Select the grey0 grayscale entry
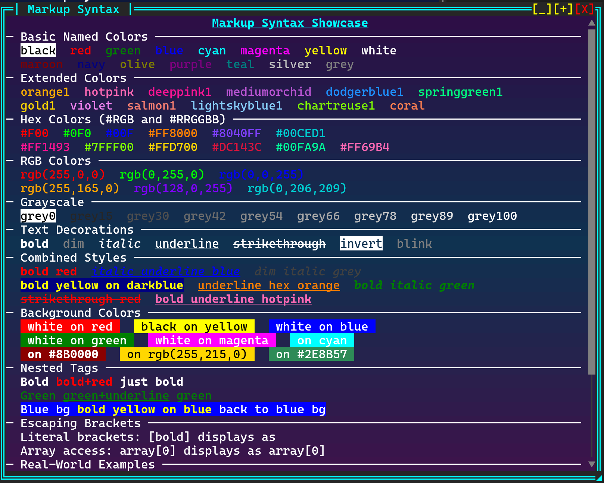Viewport: 604px width, 483px height. point(38,216)
